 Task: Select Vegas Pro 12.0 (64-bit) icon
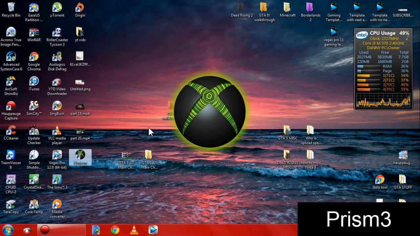57,160
